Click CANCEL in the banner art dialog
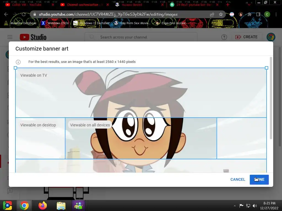 238,179
